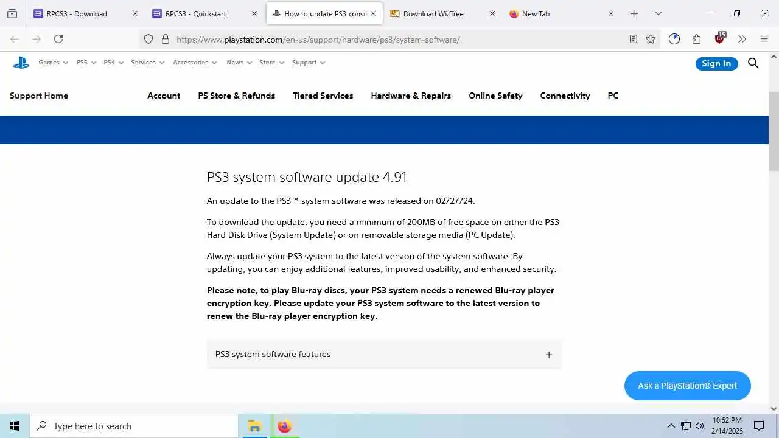Open the notification center icon
The height and width of the screenshot is (438, 779).
[759, 426]
